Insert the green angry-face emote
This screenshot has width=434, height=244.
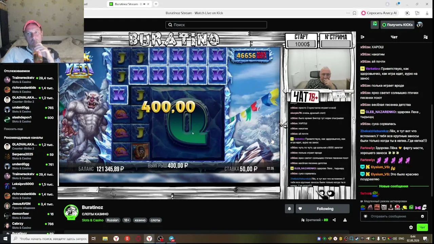pos(411,207)
